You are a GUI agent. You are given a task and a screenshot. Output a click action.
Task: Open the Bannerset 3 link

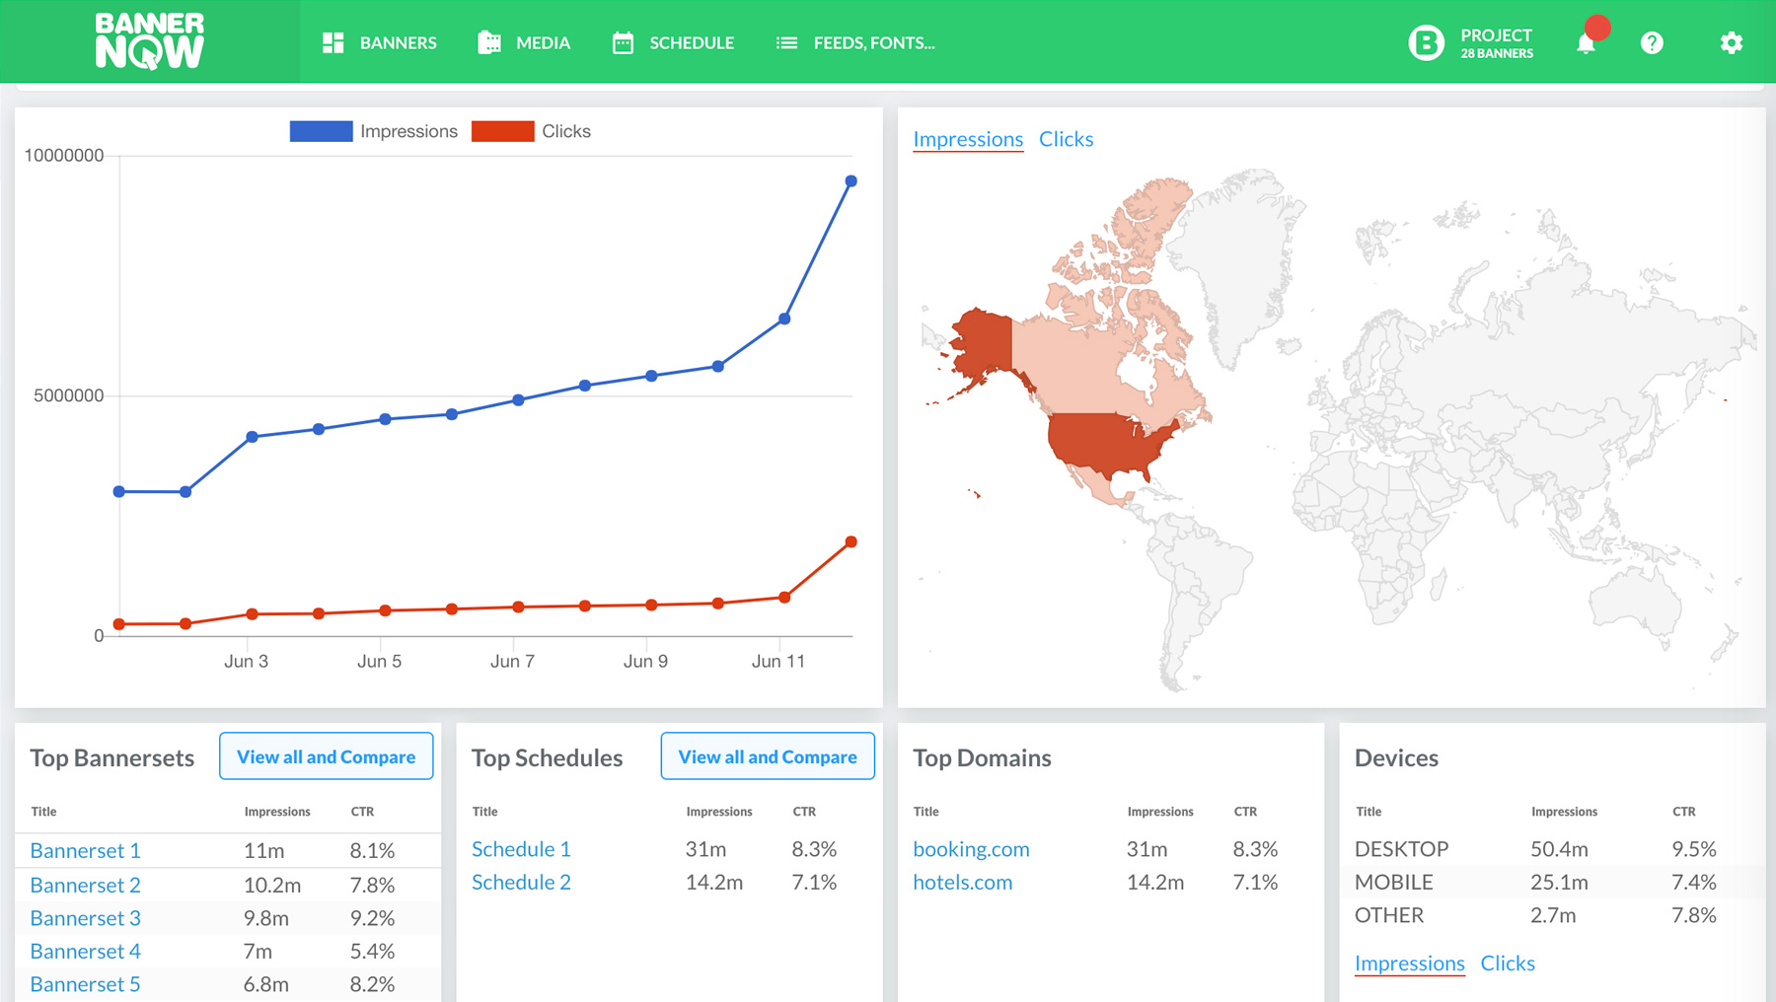click(x=86, y=918)
